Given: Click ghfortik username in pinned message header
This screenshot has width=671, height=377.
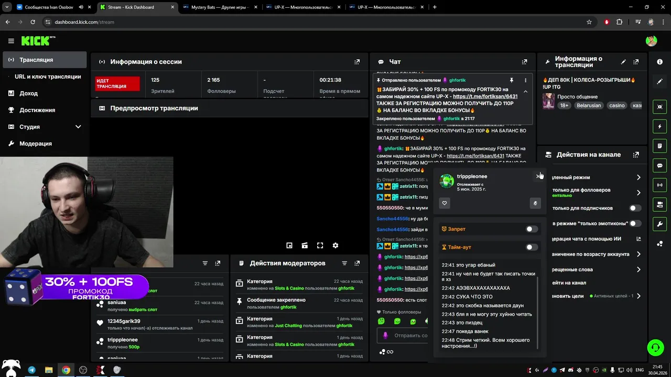Looking at the screenshot, I should [x=457, y=80].
